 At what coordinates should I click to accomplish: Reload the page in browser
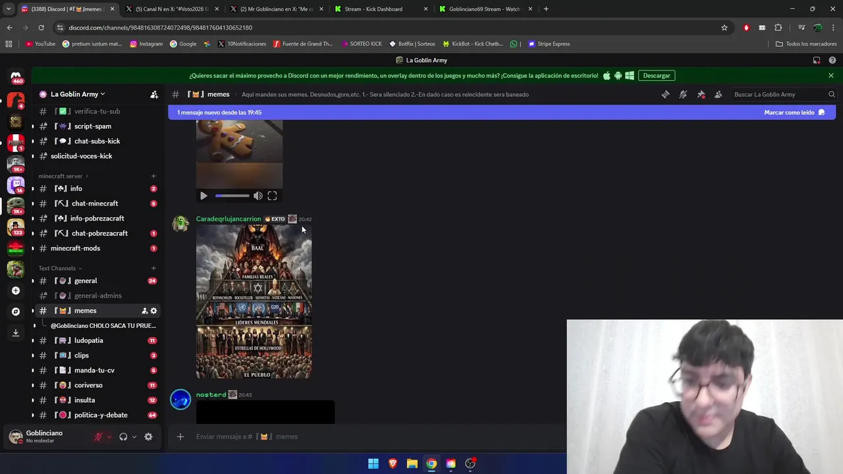[x=41, y=28]
